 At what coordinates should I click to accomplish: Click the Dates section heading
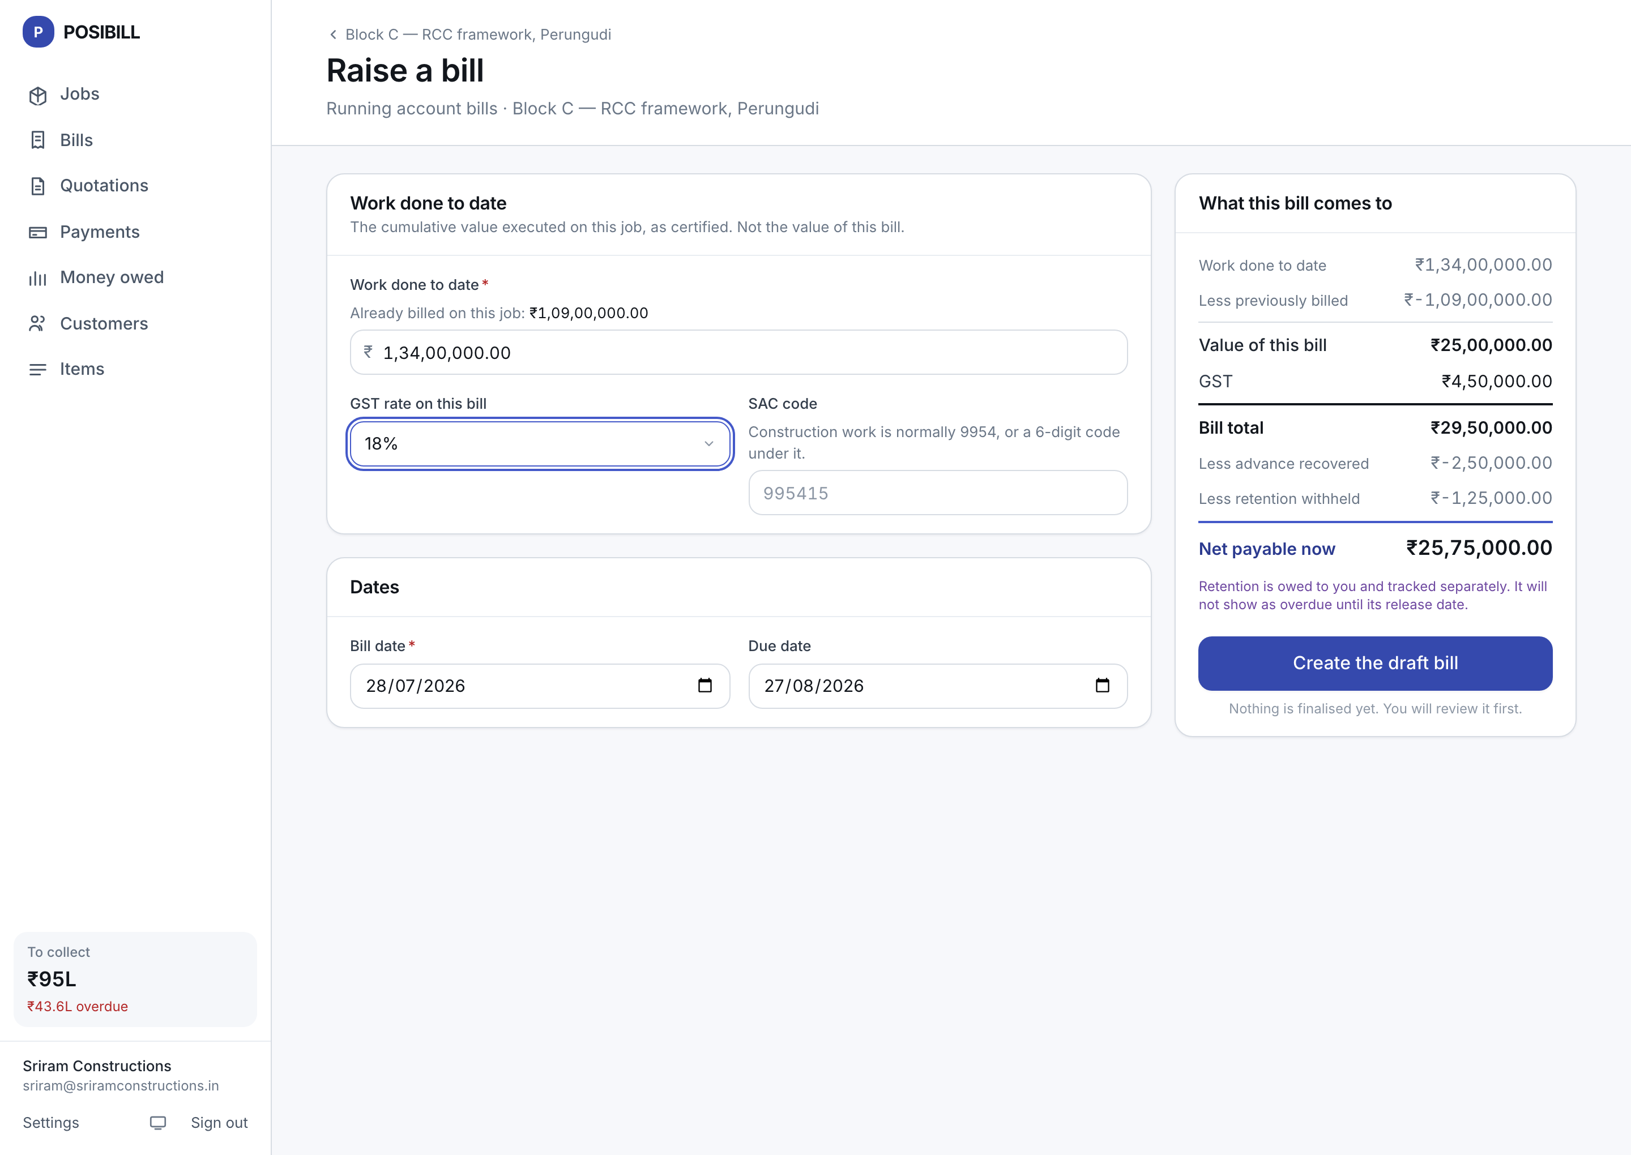[x=374, y=587]
